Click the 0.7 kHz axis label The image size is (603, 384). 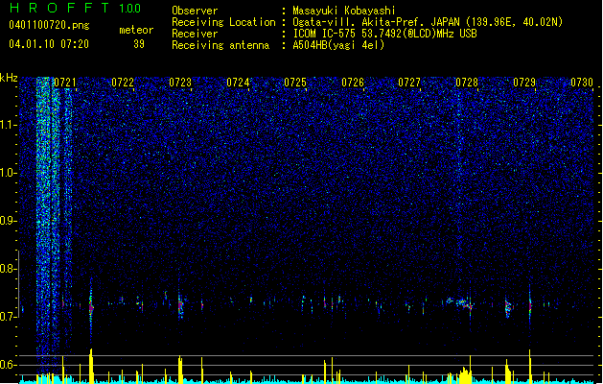[9, 317]
